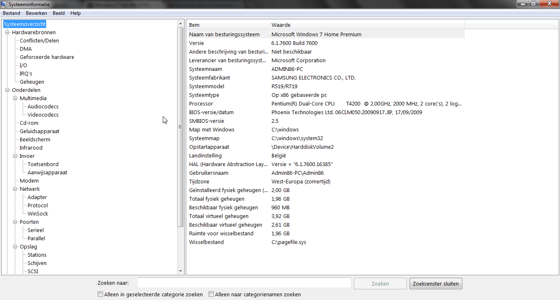The image size is (560, 300).
Task: Select Systeemoverzicht in the tree
Action: (x=25, y=24)
